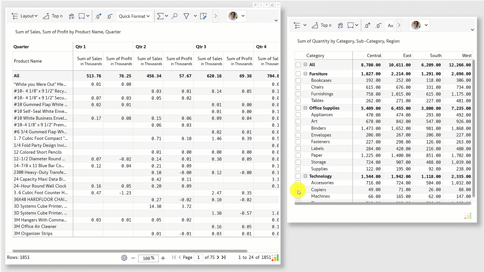Click the zoom in plus button
Viewport: 484px width, 272px height.
coord(163,258)
